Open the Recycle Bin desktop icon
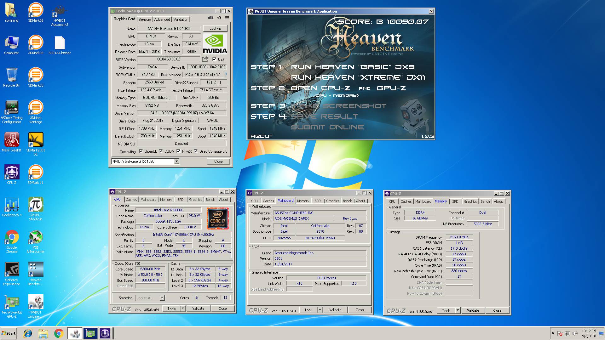This screenshot has height=340, width=605. coord(12,77)
